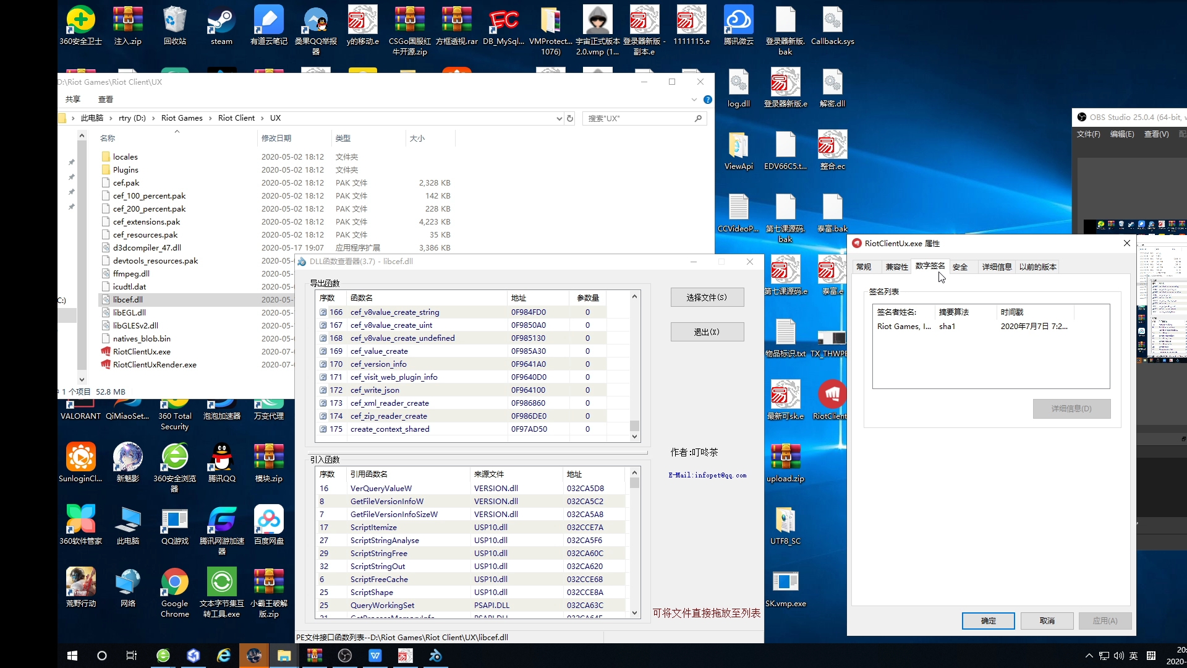Open the 此电脑 desktop icon
Screen dimensions: 1187x668
click(x=128, y=525)
